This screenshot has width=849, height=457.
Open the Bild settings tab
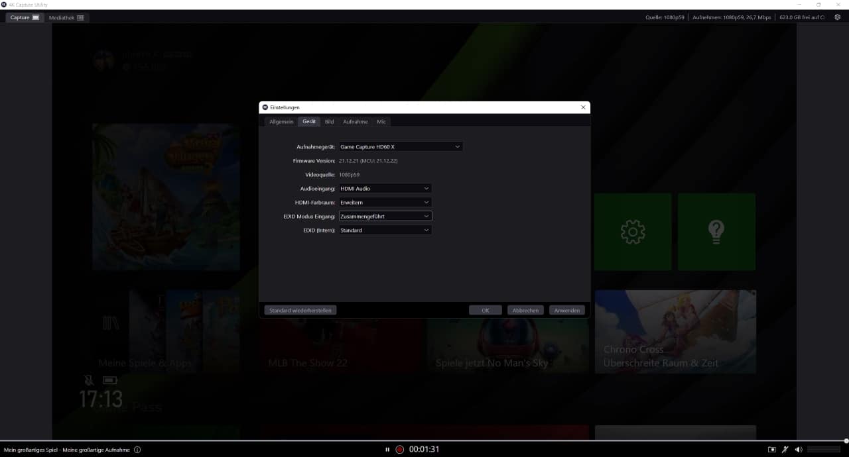point(329,122)
